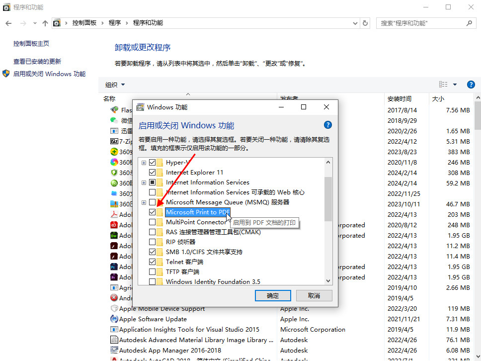Select the 360 zip archive icon
481x361 pixels.
coord(114,204)
